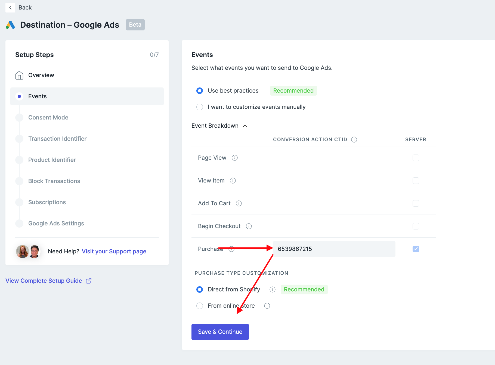The image size is (495, 365).
Task: Open the Visit your Support page link
Action: [x=114, y=251]
